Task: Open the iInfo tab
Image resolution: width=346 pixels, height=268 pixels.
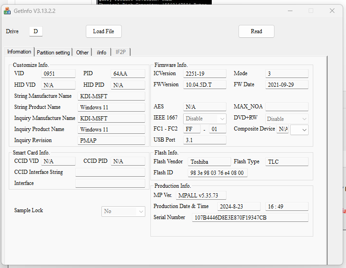Action: pos(101,52)
